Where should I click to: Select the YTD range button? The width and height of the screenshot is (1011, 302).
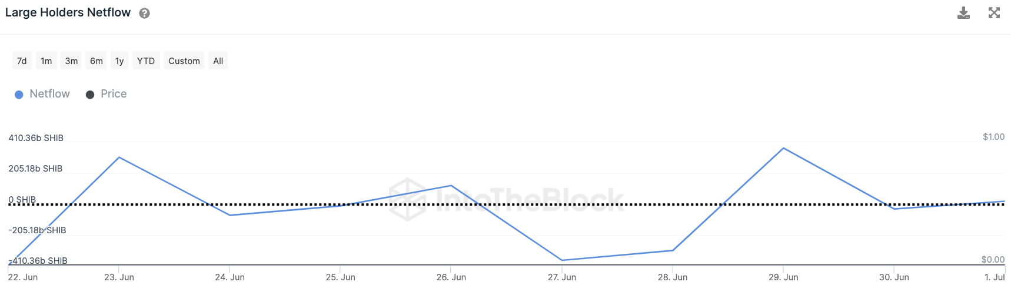point(146,61)
